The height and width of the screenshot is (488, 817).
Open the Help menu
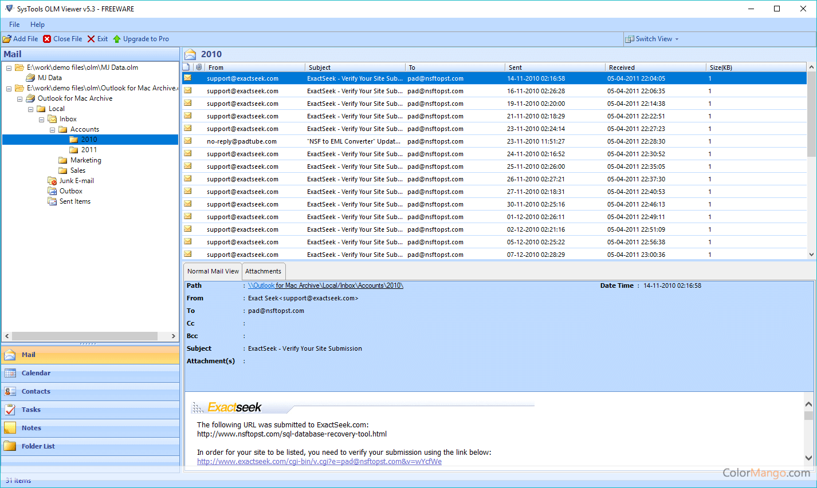pyautogui.click(x=37, y=25)
